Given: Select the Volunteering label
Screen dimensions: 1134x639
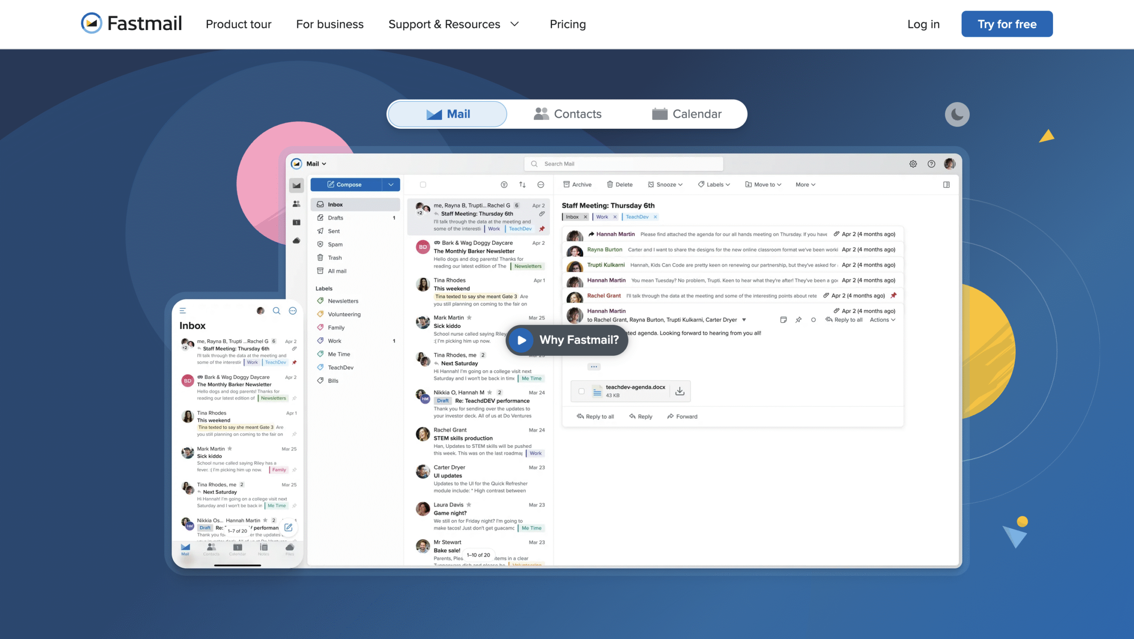Looking at the screenshot, I should coord(355,314).
